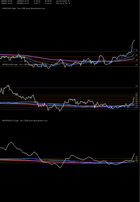140x202 pixels.
Task: Click the Day Vol reading
Action: pyautogui.click(x=63, y=3)
